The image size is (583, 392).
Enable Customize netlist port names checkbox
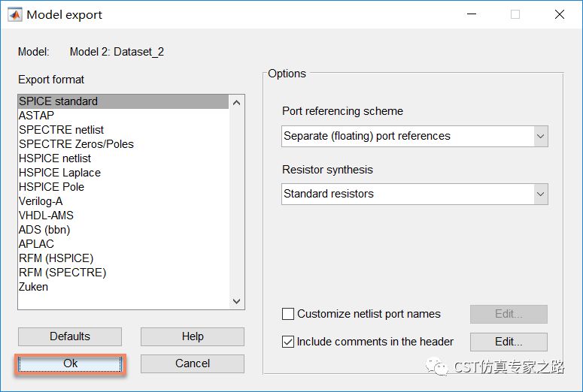pos(288,314)
